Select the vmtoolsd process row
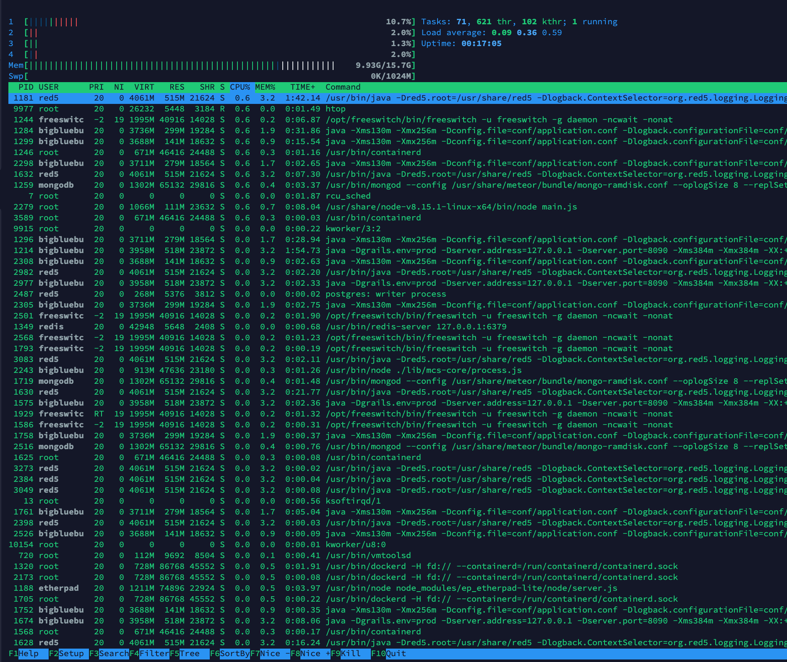The image size is (787, 662). pos(398,556)
